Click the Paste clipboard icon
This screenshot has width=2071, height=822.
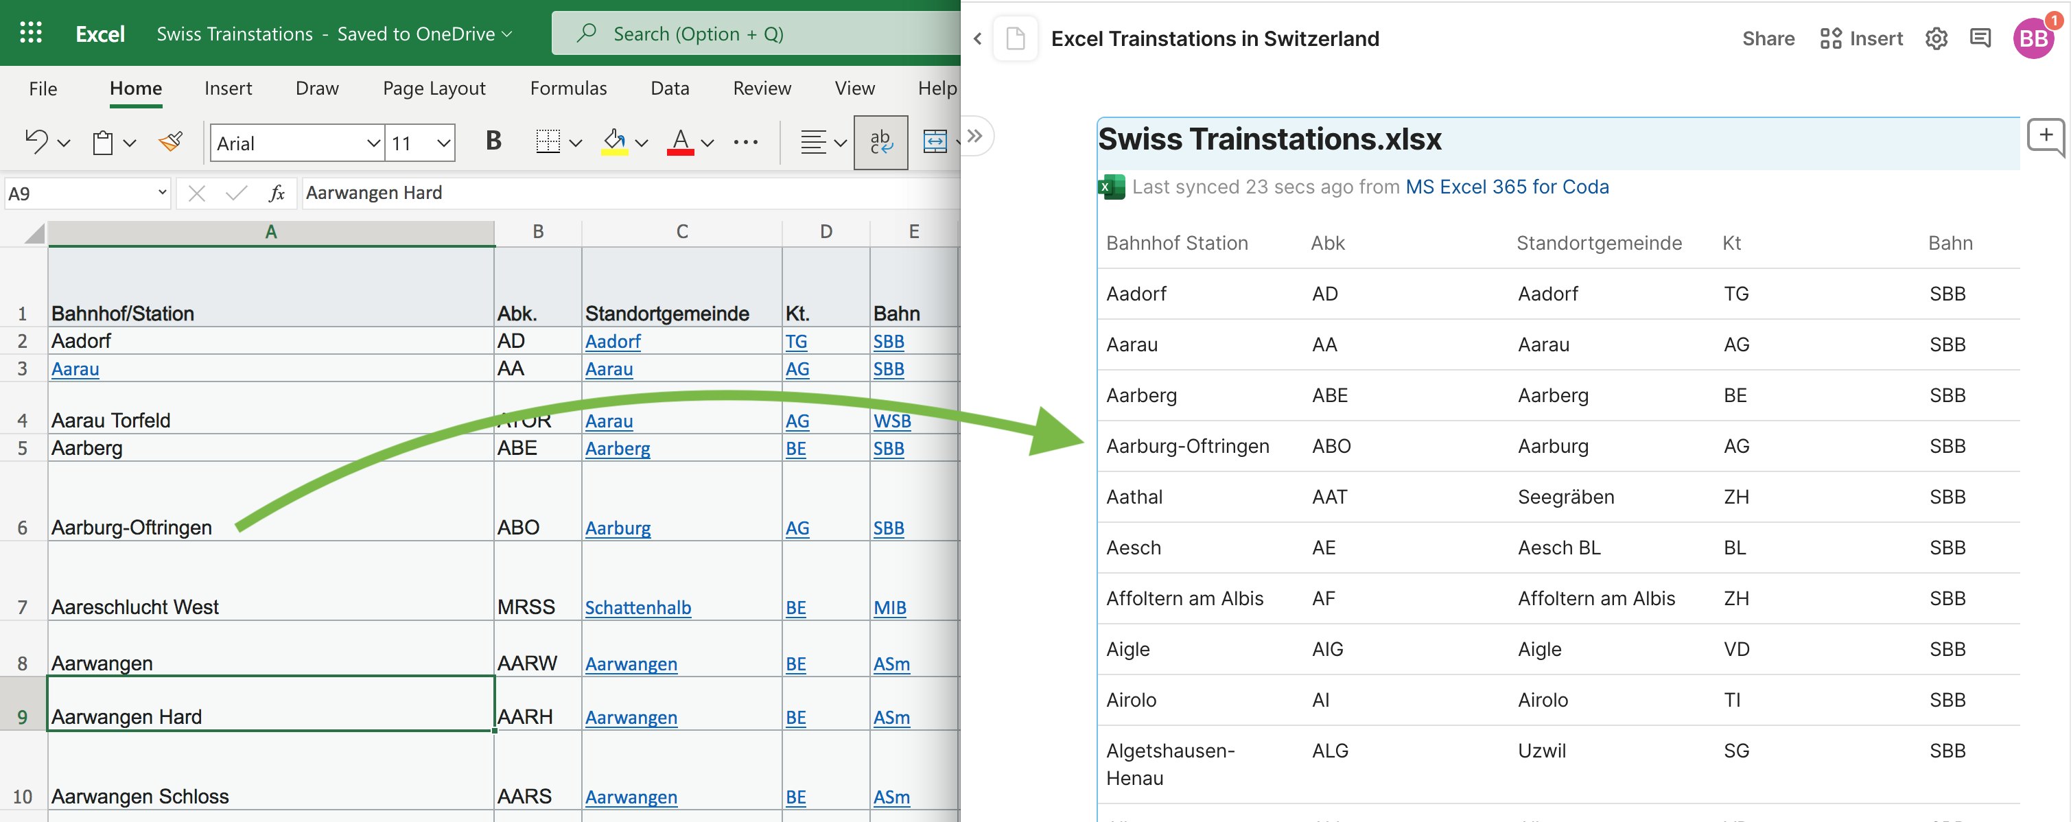[x=102, y=142]
